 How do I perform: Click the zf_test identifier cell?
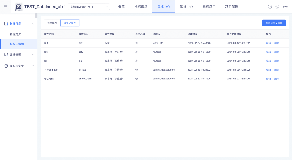[x=82, y=70]
